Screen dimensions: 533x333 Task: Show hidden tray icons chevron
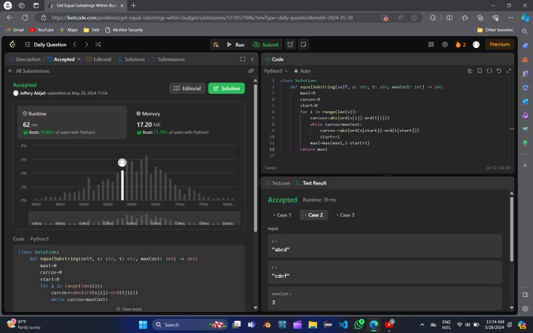point(422,325)
